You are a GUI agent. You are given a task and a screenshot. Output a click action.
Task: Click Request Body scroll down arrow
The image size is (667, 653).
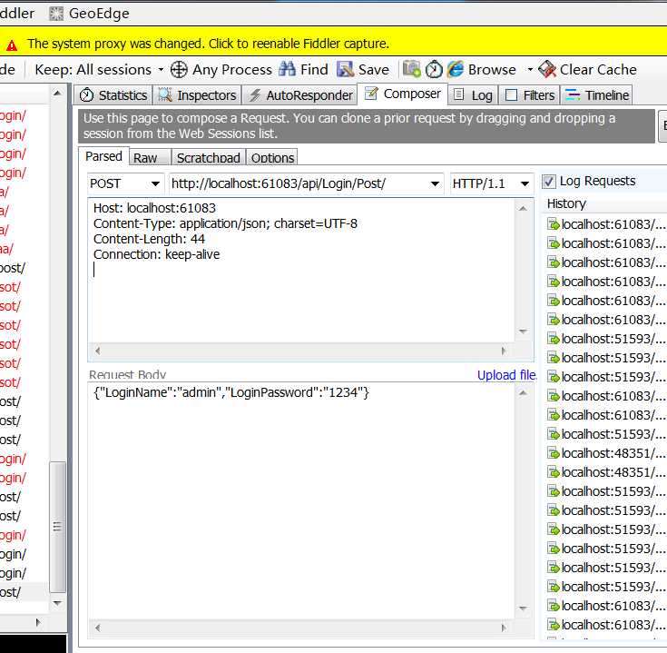click(524, 608)
